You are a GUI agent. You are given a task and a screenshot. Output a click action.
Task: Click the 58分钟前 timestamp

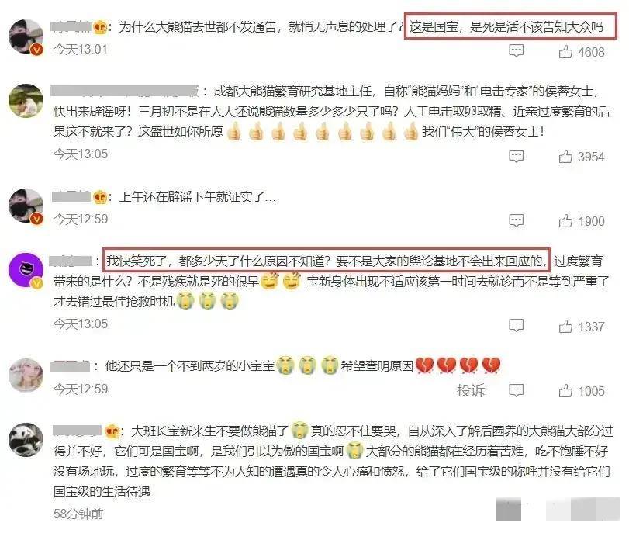coord(78,514)
